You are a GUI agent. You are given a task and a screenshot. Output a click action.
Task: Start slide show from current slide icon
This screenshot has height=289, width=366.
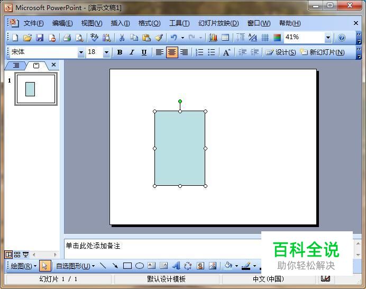25,255
